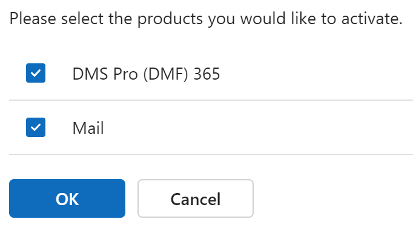Click empty space in the DMS Pro row
Screen dimensions: 413x228
pyautogui.click(x=316, y=74)
